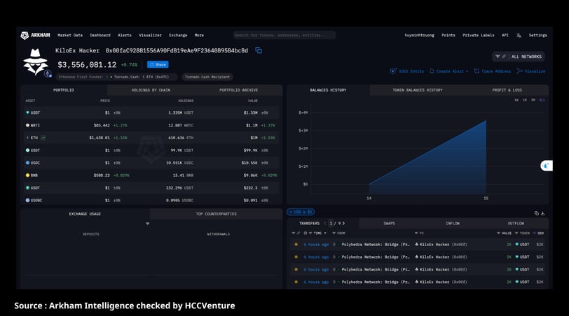Click the first transfer row's yellow chain icon

[x=296, y=244]
